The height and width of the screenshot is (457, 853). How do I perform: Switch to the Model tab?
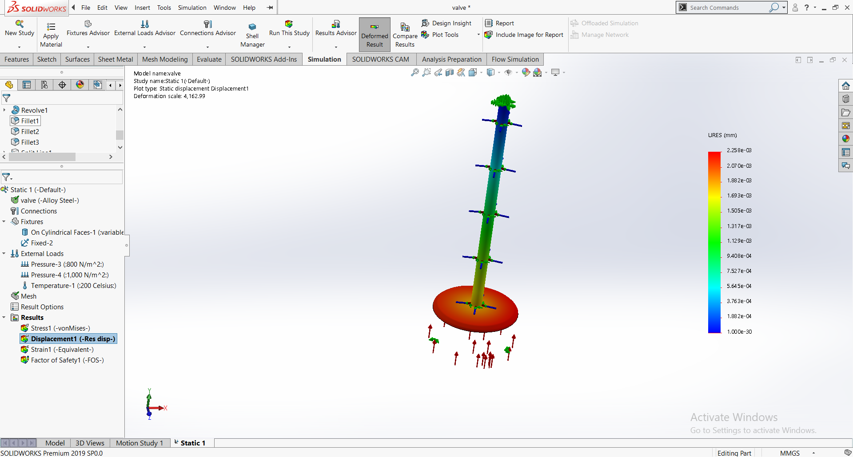(55, 443)
